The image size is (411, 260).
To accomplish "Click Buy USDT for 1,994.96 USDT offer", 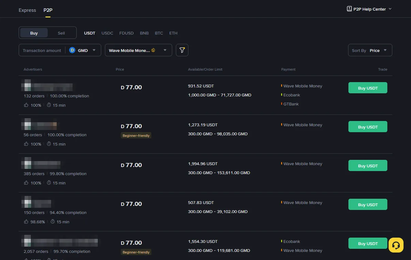I will click(368, 166).
